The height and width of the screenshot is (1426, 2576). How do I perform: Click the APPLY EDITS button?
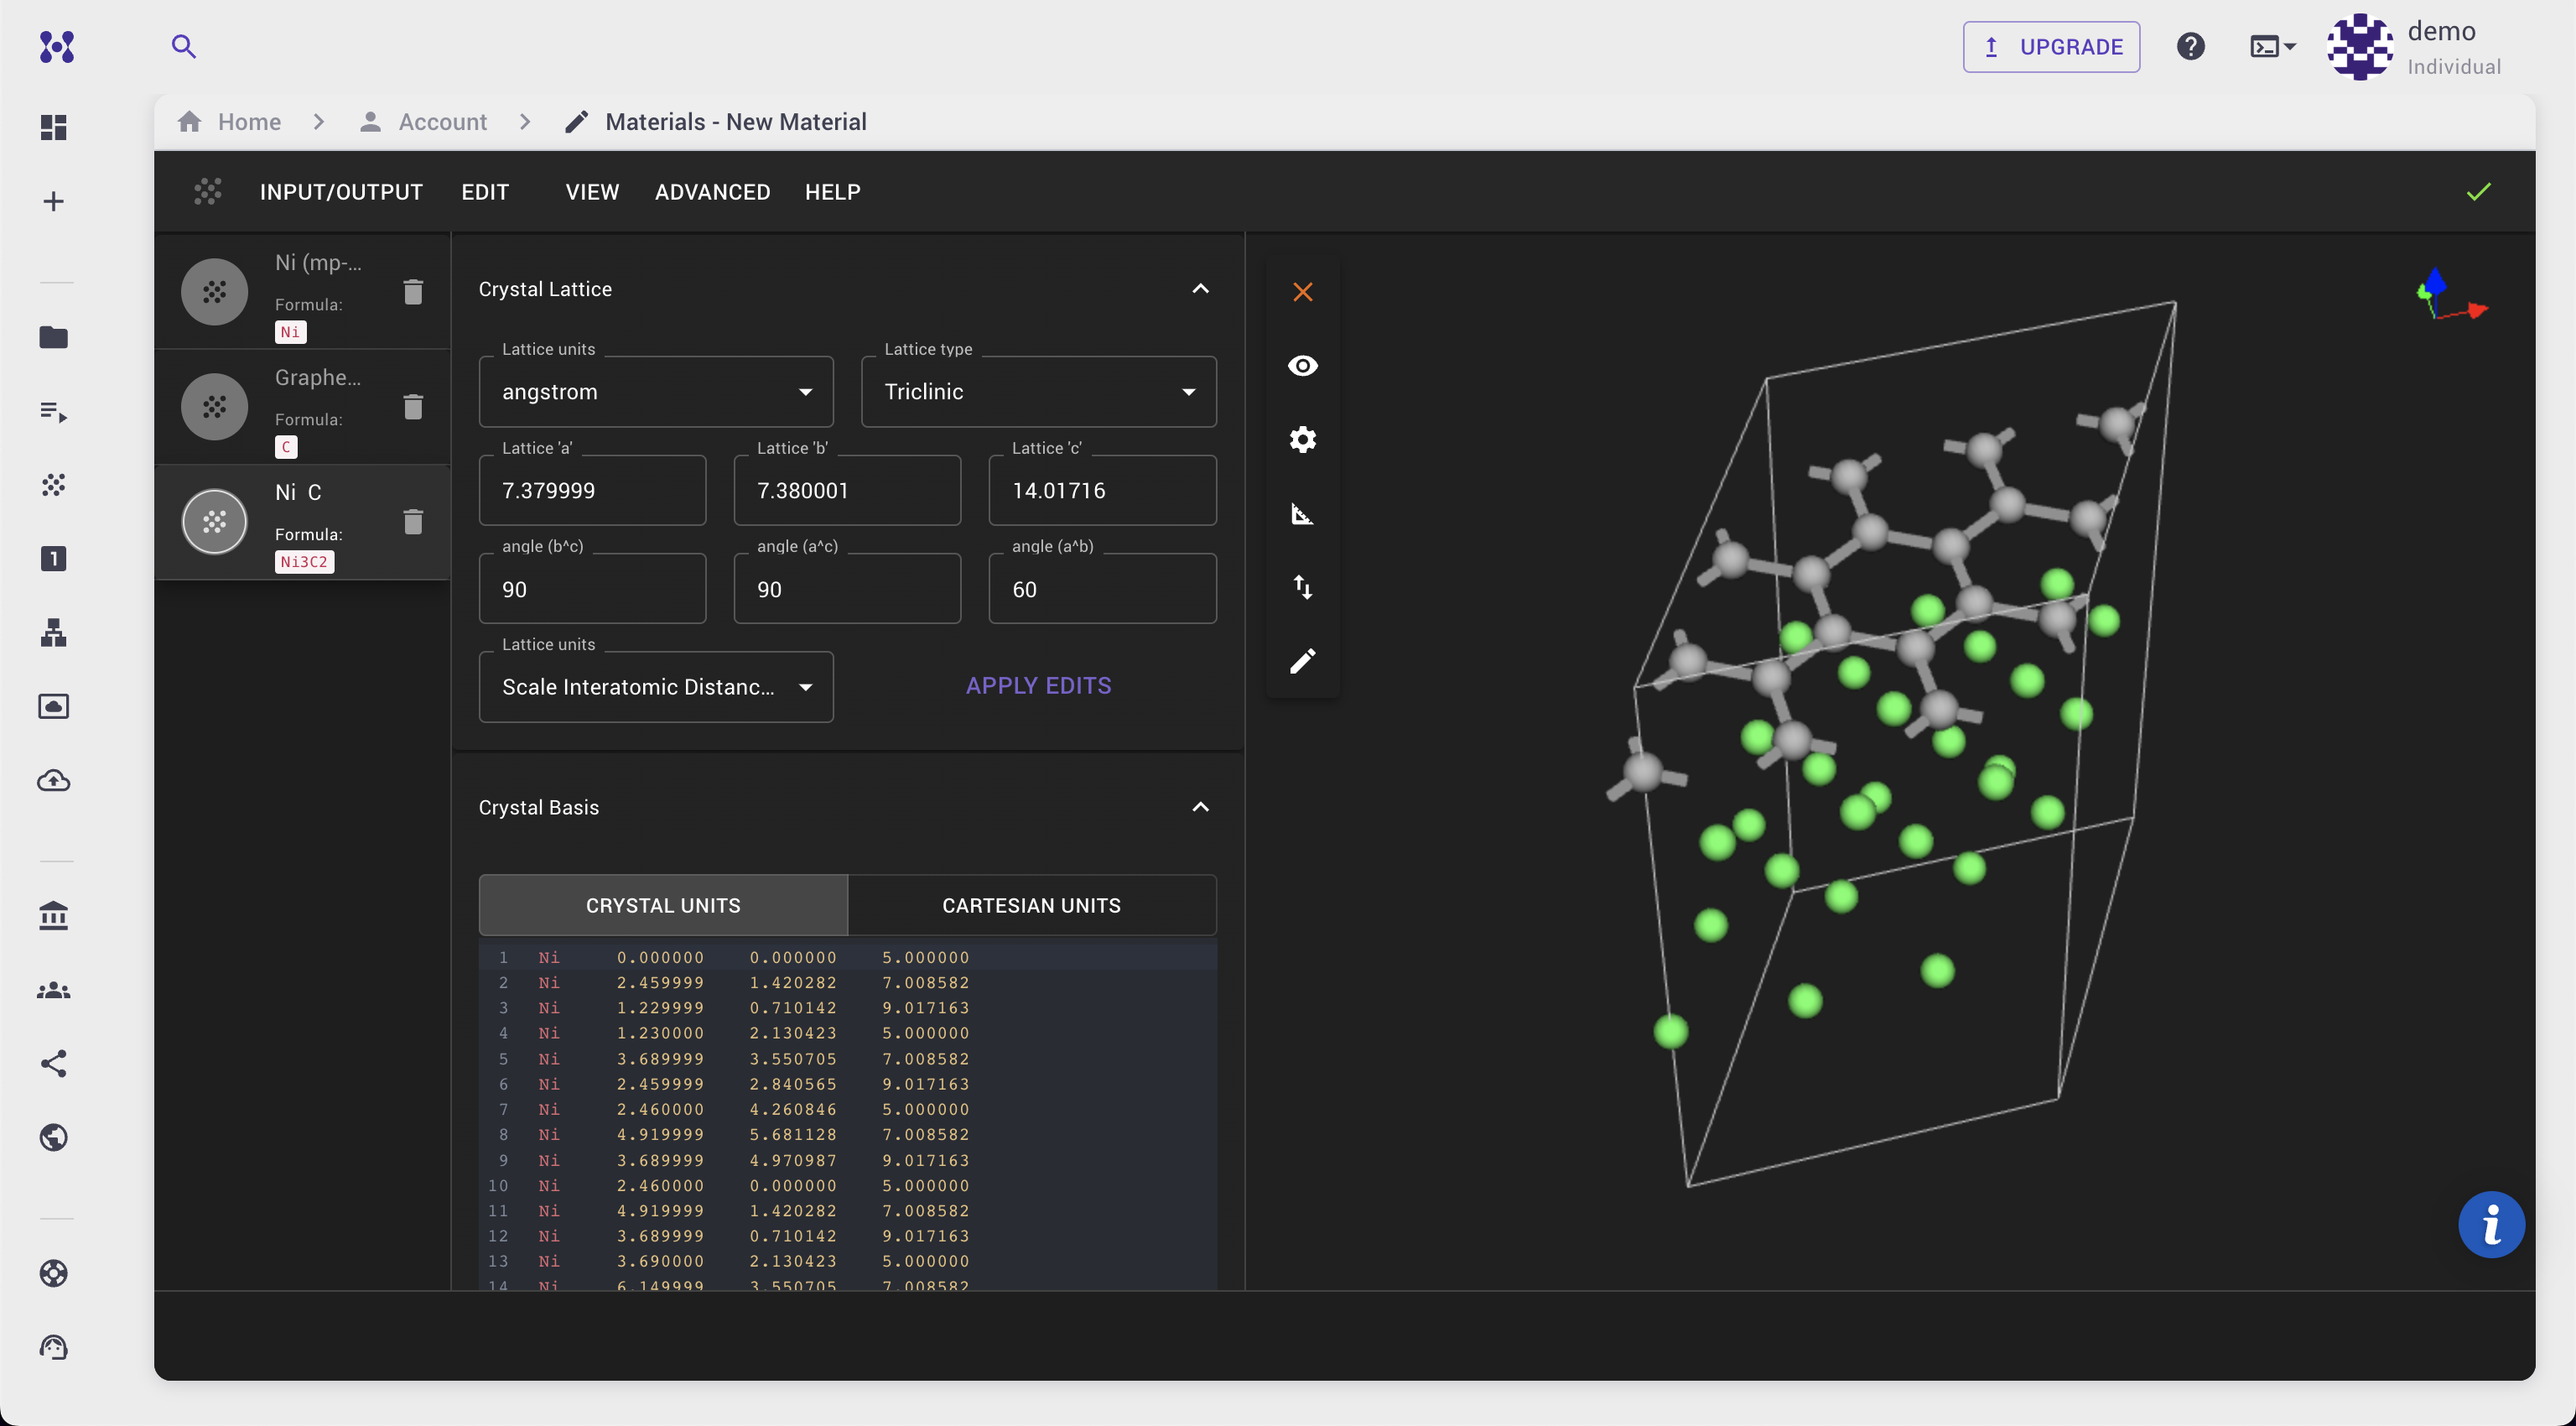click(x=1038, y=685)
